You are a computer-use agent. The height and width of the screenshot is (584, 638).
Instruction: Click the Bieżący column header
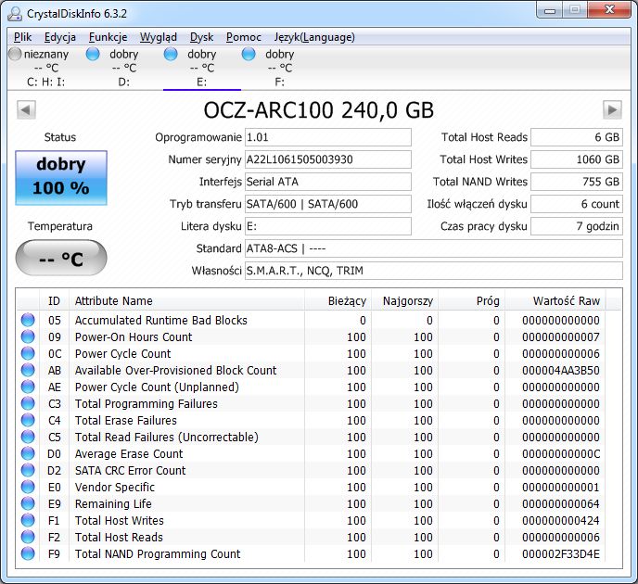point(338,301)
